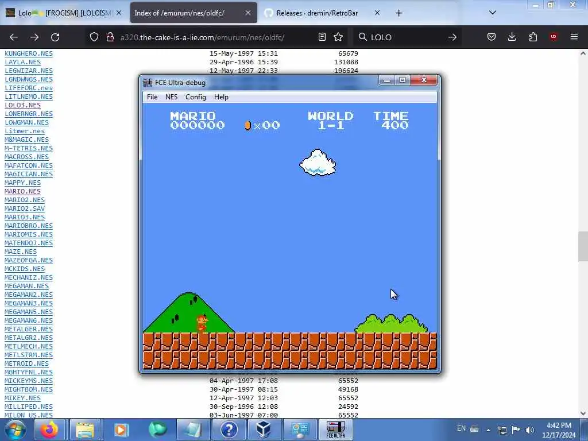Select the Index of /emurum/nes/oldfc/ tab

(194, 13)
